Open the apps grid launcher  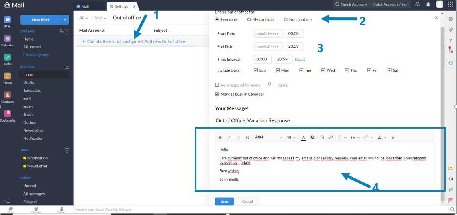tap(451, 4)
